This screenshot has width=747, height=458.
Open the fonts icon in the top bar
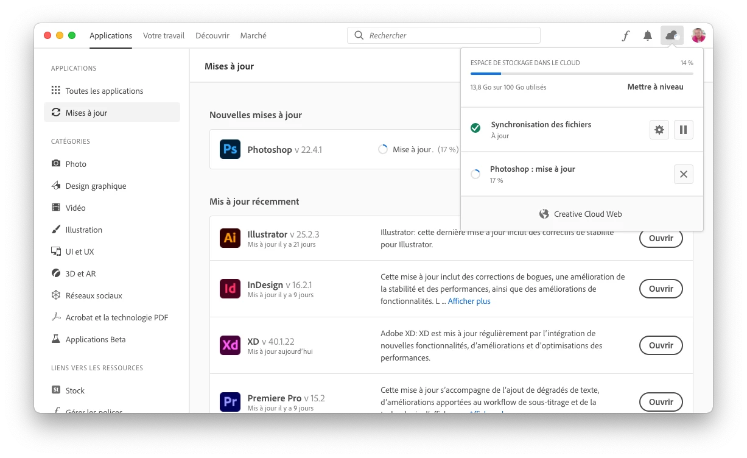[x=625, y=35]
